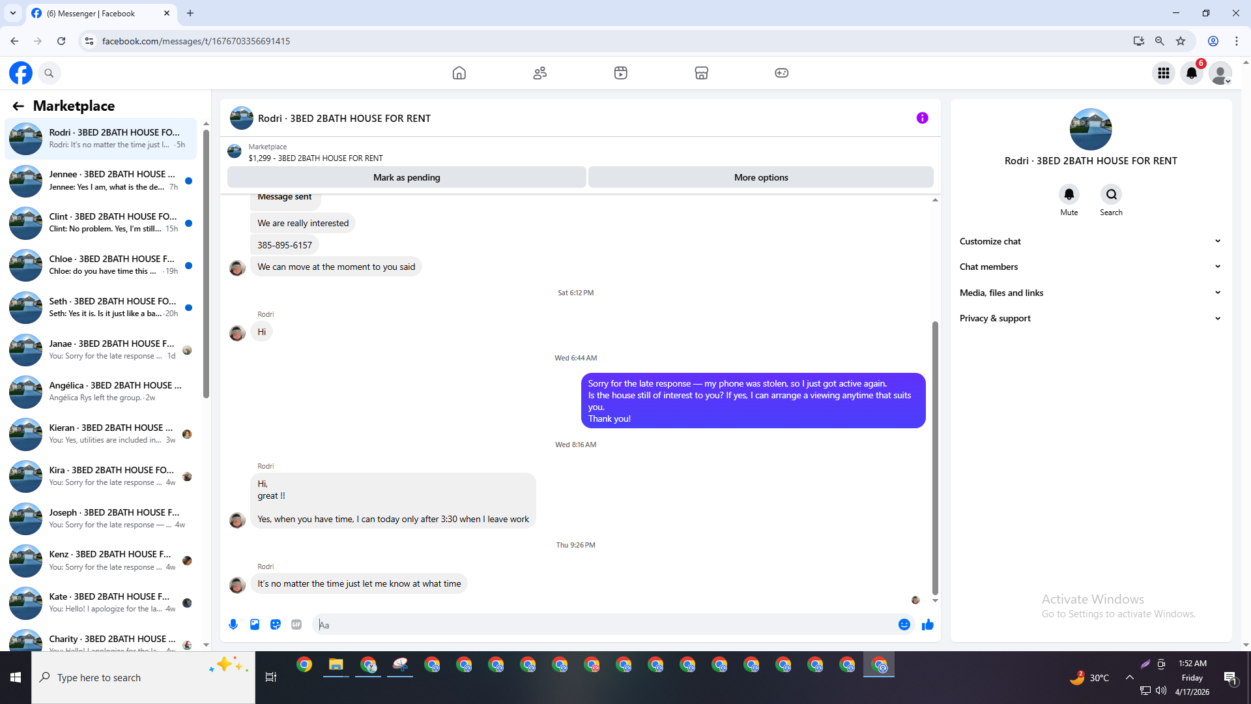Open the Rodri conversation
This screenshot has height=704, width=1251.
(x=100, y=139)
